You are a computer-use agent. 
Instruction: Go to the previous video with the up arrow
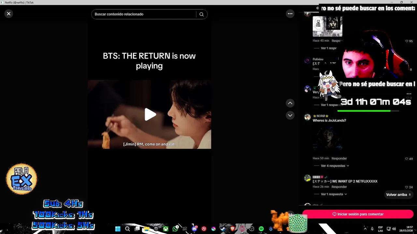tap(290, 103)
